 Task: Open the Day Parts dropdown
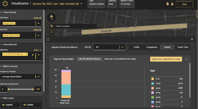point(38,35)
